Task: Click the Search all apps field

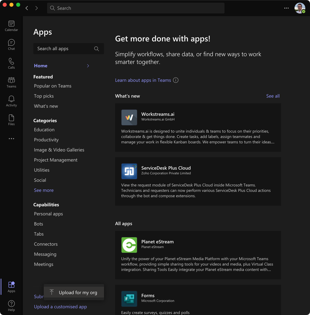Action: click(x=68, y=49)
